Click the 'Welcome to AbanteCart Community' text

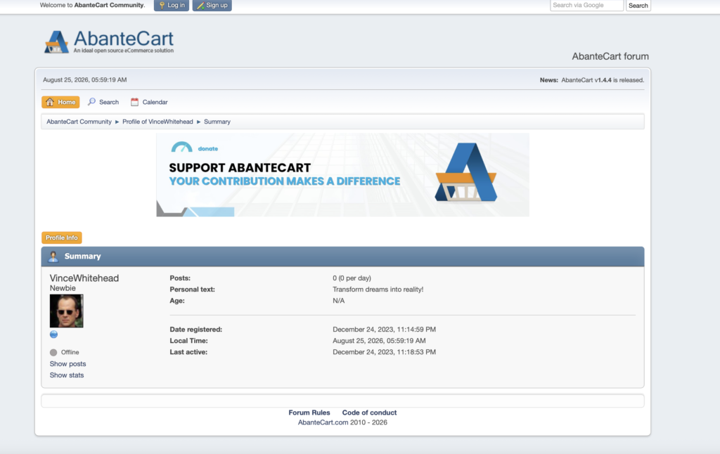[x=92, y=5]
